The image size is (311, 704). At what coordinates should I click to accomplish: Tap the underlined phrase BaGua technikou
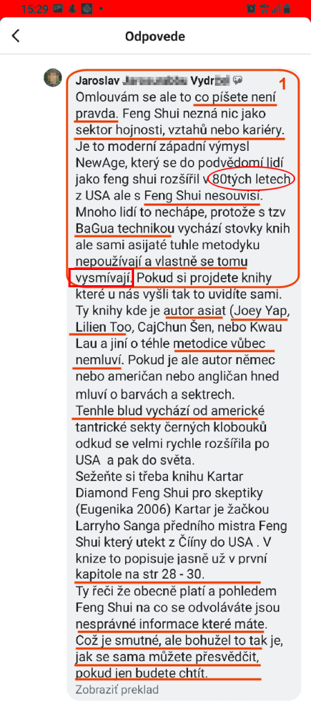[x=124, y=228]
